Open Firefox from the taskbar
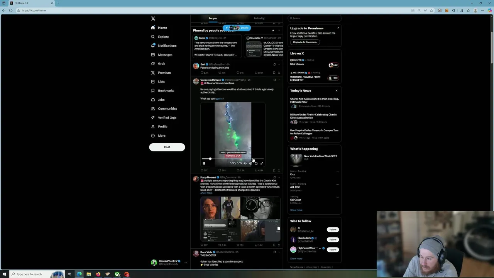The image size is (494, 278). pos(98,274)
